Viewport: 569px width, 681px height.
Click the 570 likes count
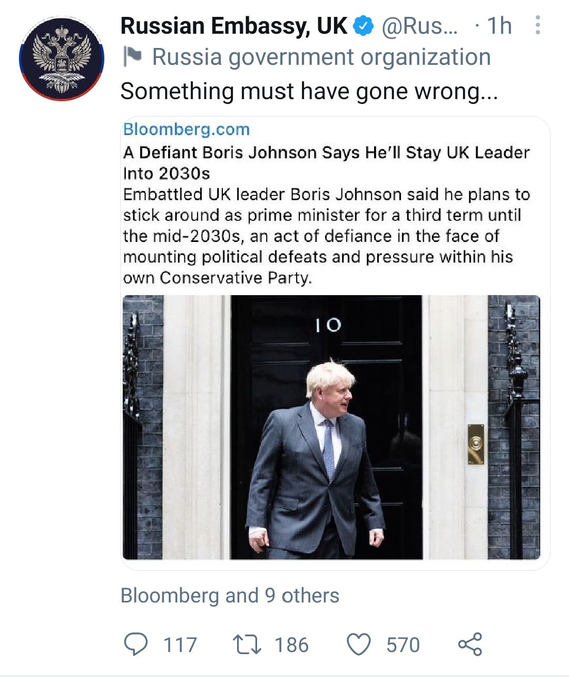coord(403,645)
